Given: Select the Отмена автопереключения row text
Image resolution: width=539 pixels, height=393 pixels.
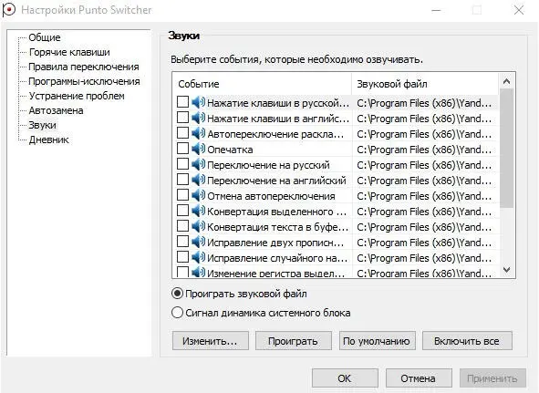Looking at the screenshot, I should pyautogui.click(x=271, y=196).
